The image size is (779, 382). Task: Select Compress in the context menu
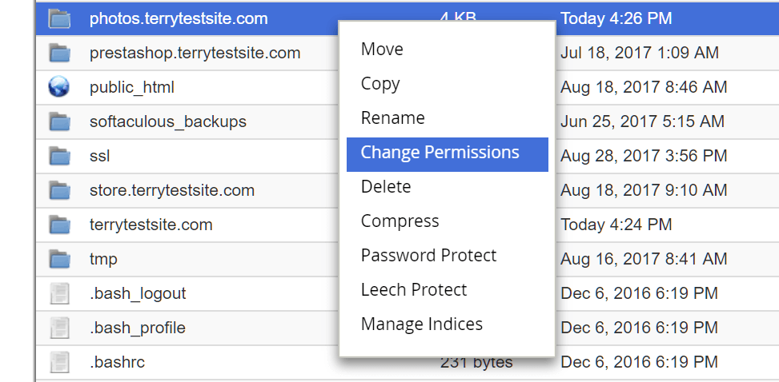point(400,221)
